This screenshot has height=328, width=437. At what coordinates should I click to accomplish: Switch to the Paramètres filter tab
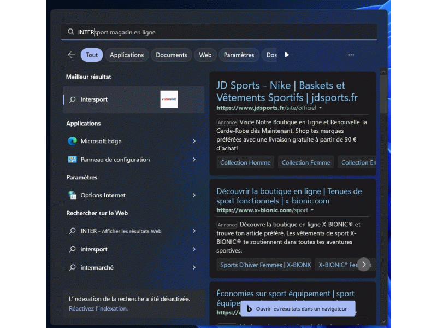(x=239, y=55)
